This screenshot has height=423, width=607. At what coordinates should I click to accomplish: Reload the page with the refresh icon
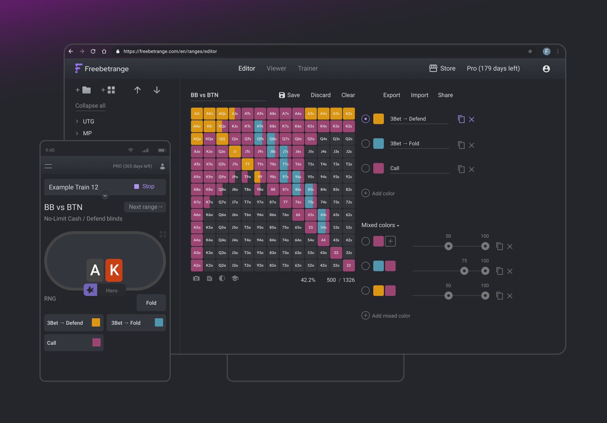click(93, 51)
